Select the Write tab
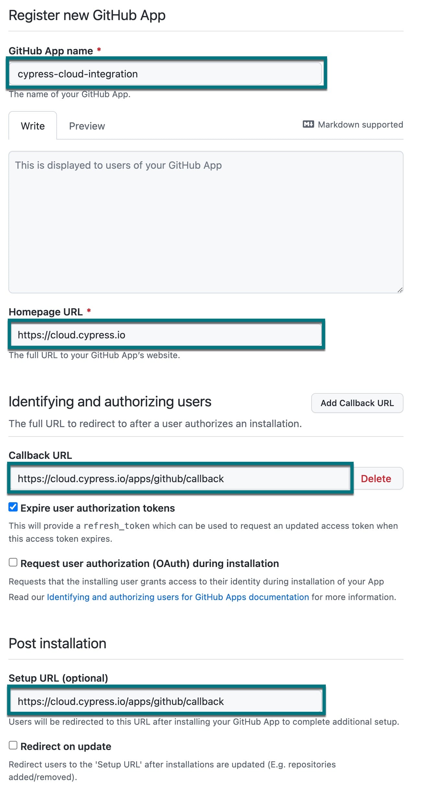The width and height of the screenshot is (421, 794). [32, 126]
